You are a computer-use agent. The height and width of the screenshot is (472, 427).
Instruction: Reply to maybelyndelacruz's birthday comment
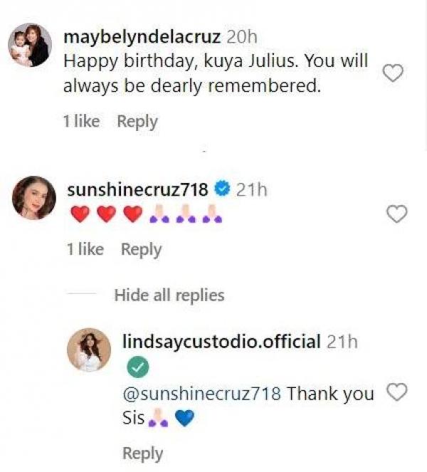point(137,122)
